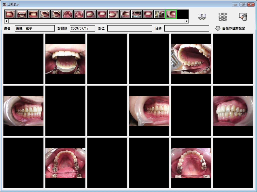Click the 患者 label
This screenshot has width=257, height=192.
pyautogui.click(x=7, y=28)
